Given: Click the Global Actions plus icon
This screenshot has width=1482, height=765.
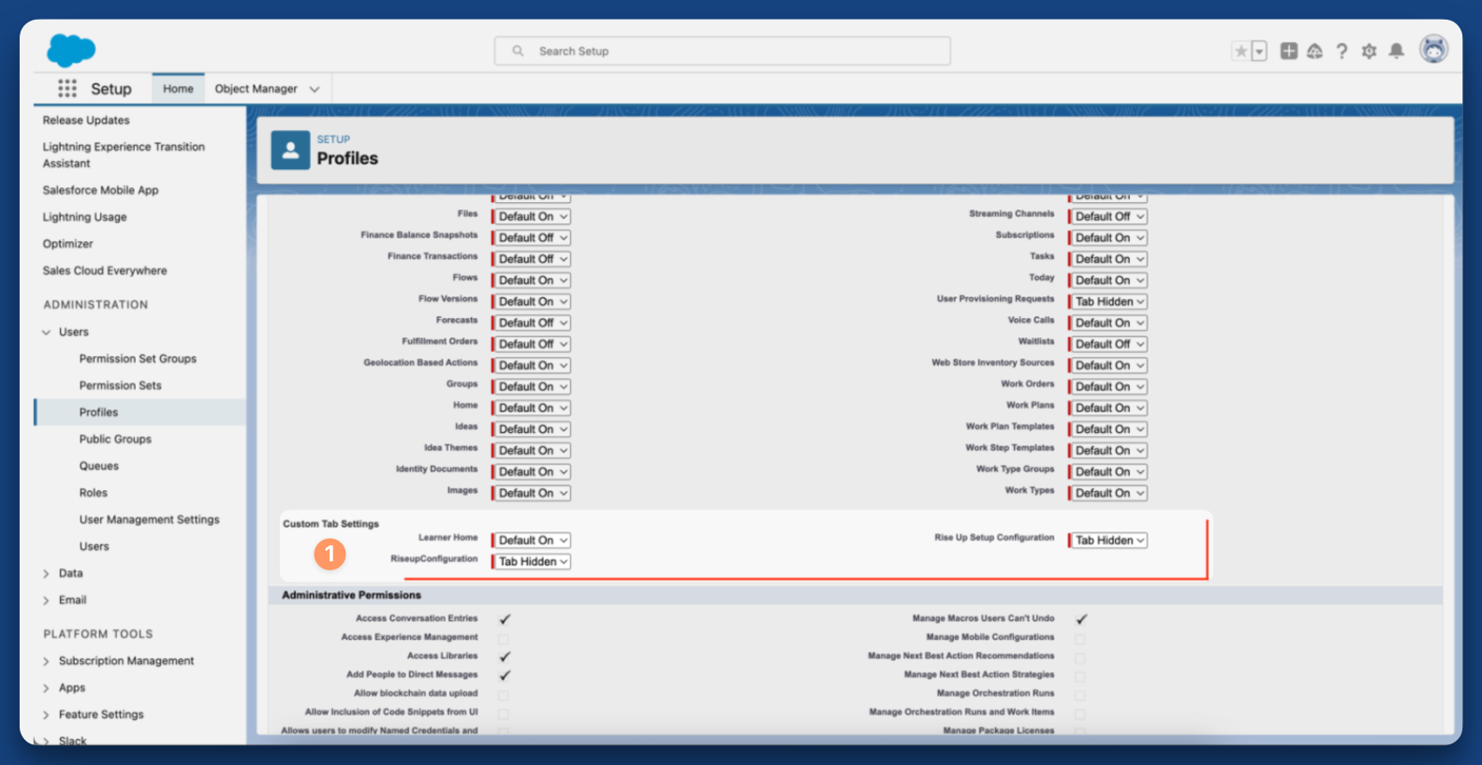Looking at the screenshot, I should (1289, 51).
